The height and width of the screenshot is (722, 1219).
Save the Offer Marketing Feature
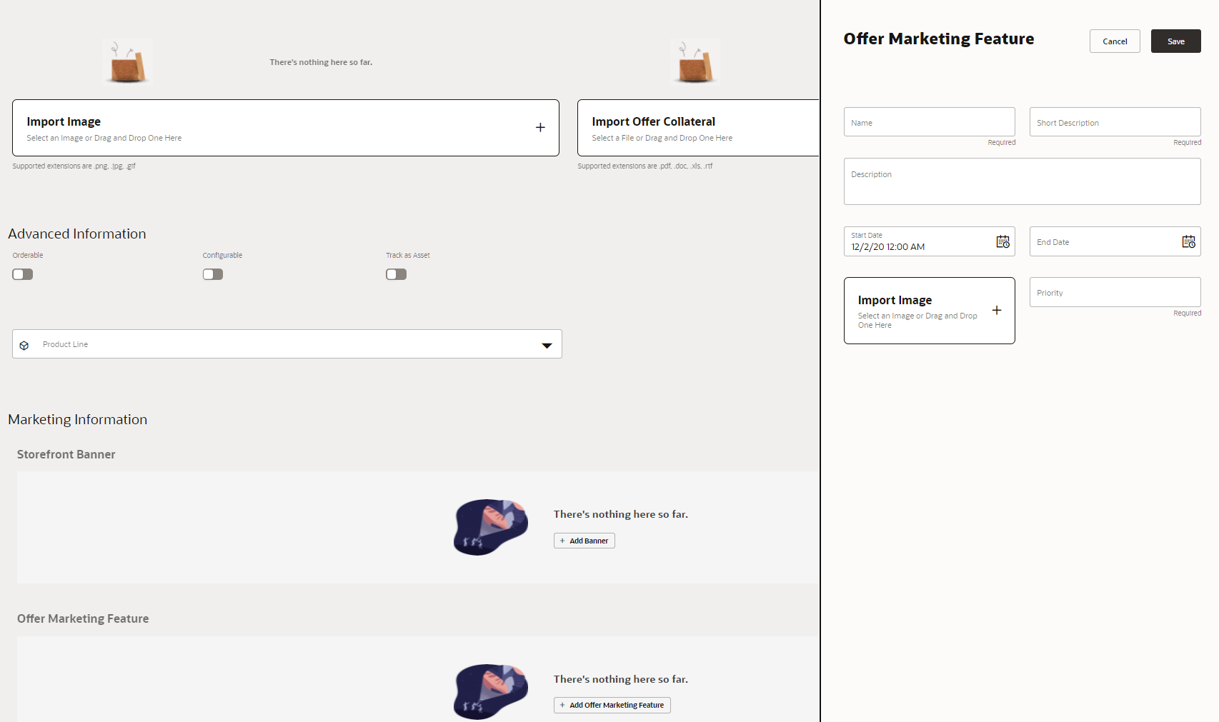tap(1175, 41)
